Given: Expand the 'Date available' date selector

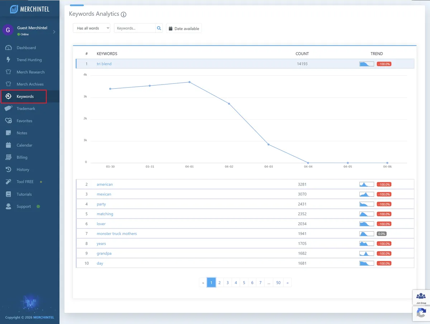Looking at the screenshot, I should click(184, 28).
